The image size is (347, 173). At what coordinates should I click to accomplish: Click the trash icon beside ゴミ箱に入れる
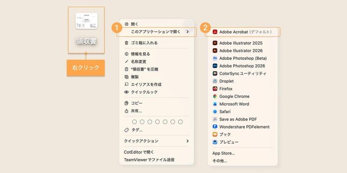click(x=126, y=43)
